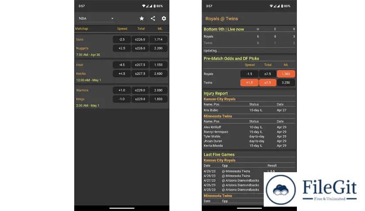Tap the favorites star icon
This screenshot has height=211, width=365.
(141, 18)
